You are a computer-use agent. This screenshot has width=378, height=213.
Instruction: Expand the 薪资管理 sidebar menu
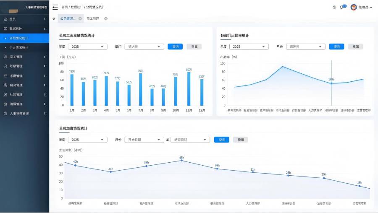[x=25, y=85]
